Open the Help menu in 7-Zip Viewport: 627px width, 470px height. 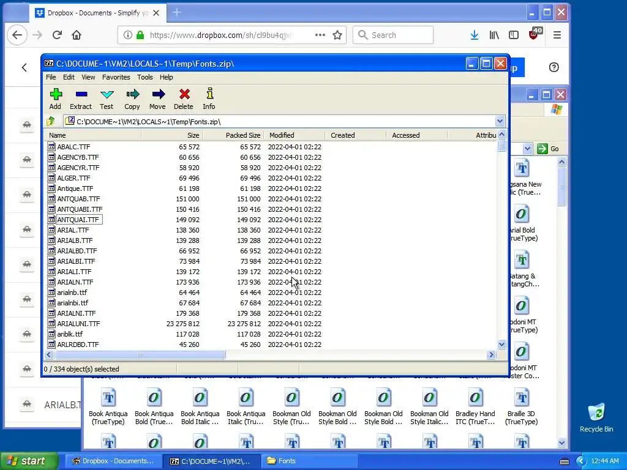coord(167,77)
